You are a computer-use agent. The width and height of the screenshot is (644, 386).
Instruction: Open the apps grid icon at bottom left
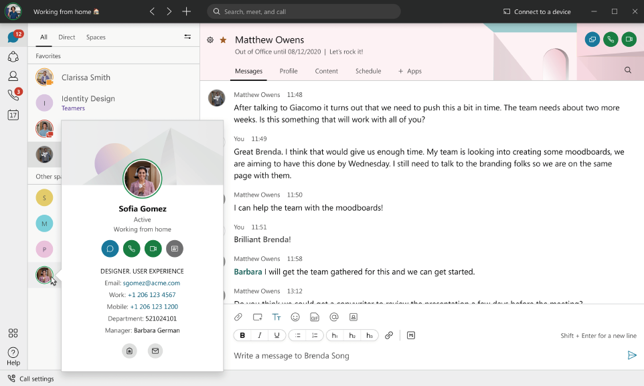(x=13, y=332)
